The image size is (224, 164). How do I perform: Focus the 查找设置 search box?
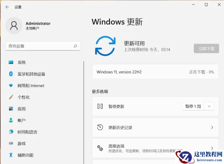pos(43,46)
